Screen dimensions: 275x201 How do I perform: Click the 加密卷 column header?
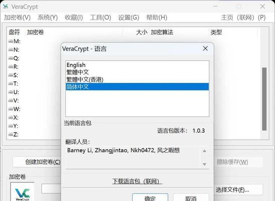click(35, 32)
